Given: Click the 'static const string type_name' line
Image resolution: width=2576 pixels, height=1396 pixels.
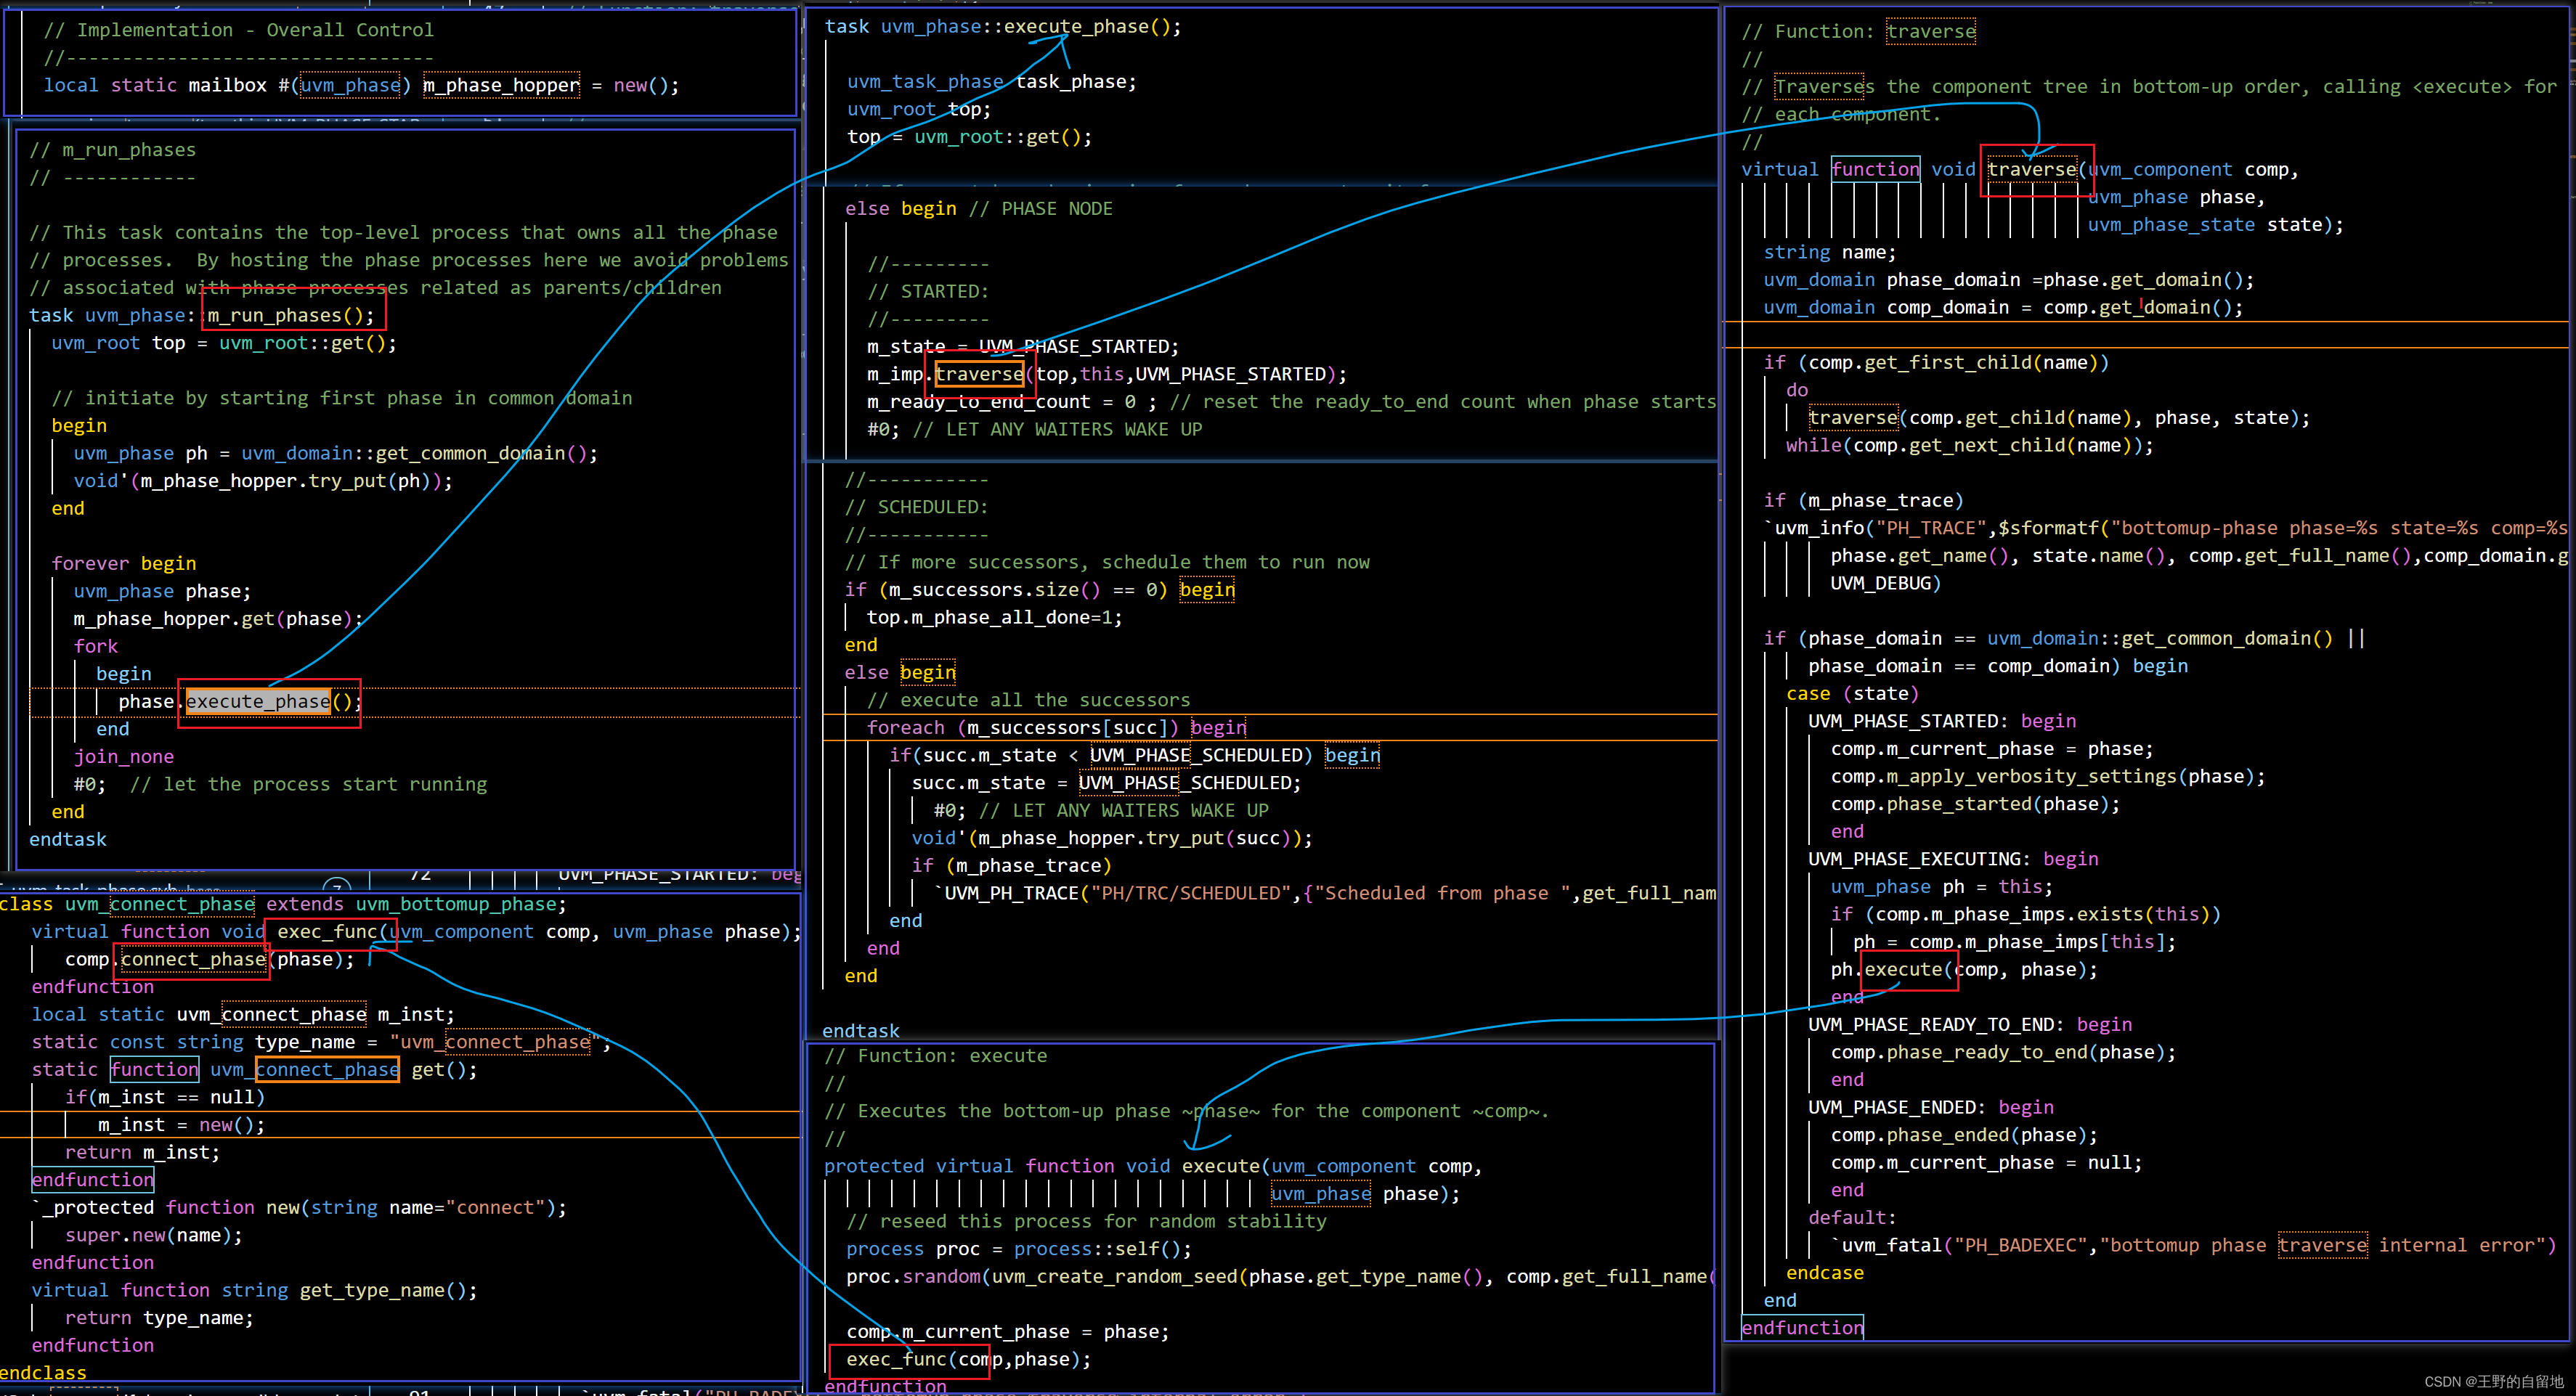Looking at the screenshot, I should click(x=321, y=1042).
